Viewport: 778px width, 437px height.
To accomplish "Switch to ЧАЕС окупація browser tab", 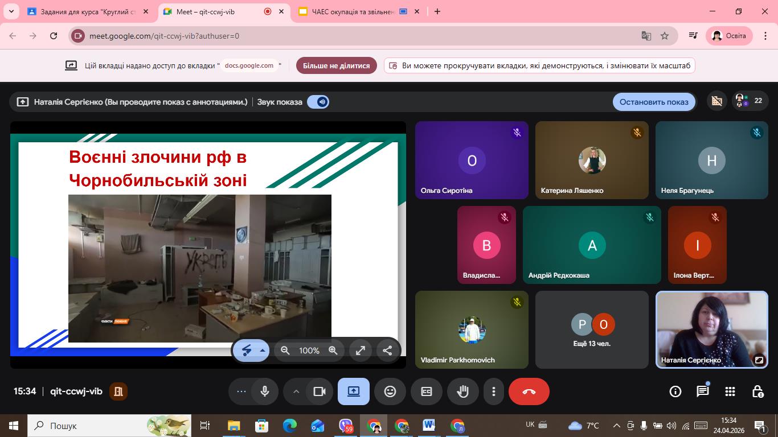I will [353, 11].
